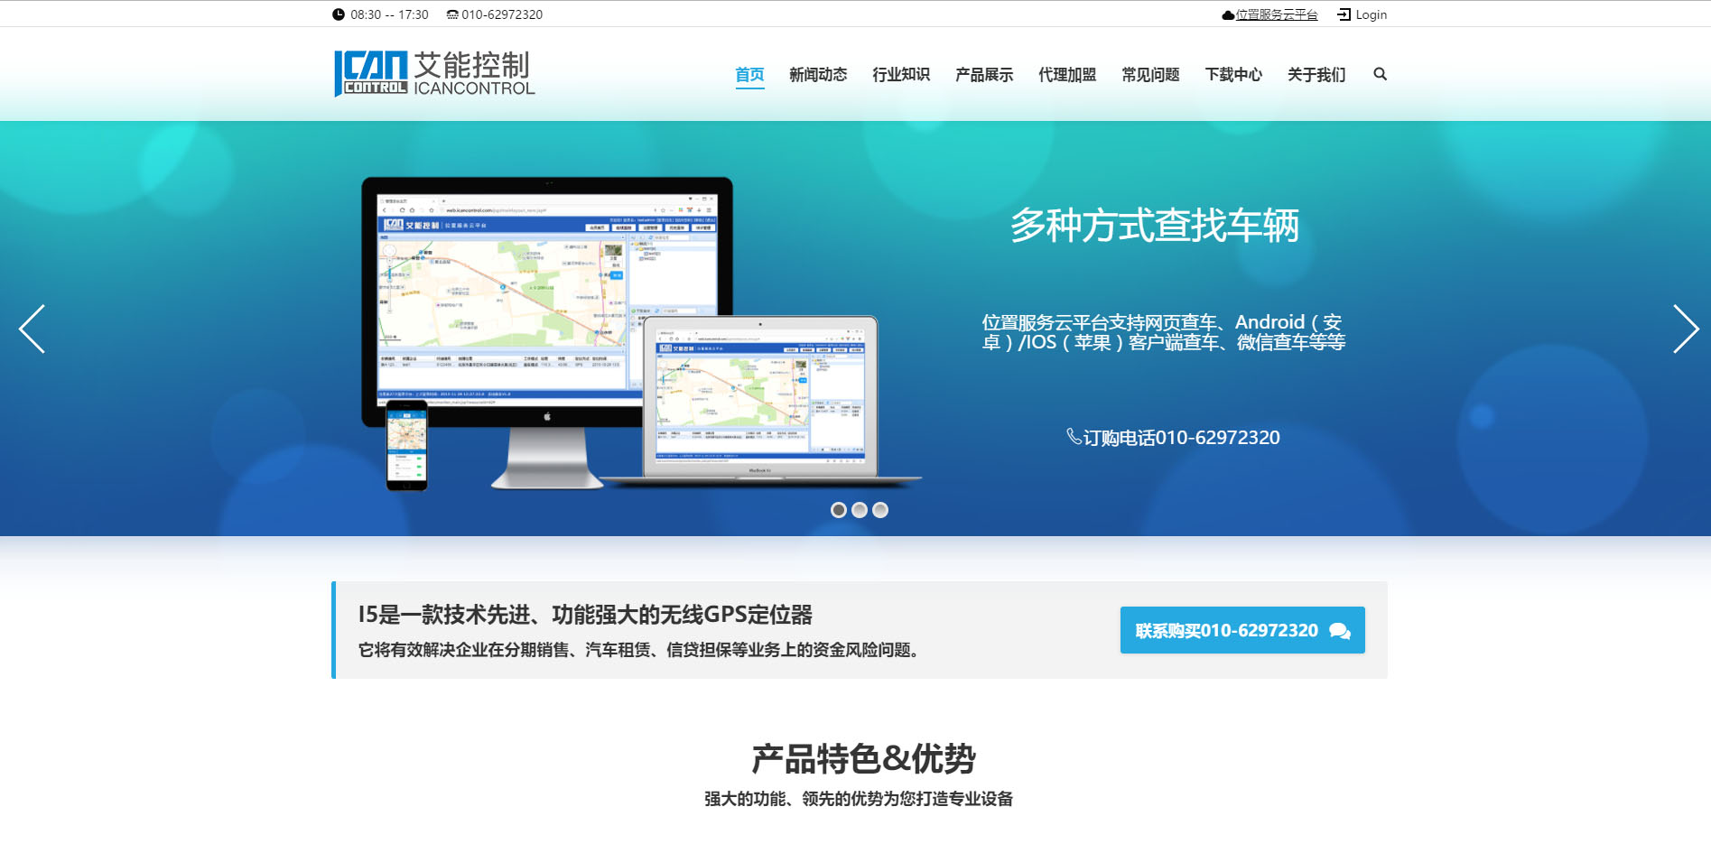Open the 新闻动态 menu item
Image resolution: width=1711 pixels, height=853 pixels.
818,75
